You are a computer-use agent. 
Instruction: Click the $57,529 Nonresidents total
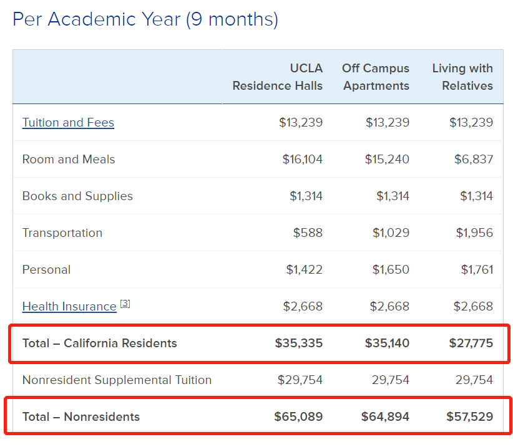click(470, 416)
